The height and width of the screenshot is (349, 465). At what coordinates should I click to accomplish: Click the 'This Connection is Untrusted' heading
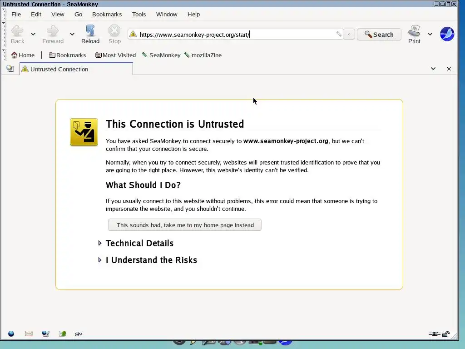tap(175, 124)
